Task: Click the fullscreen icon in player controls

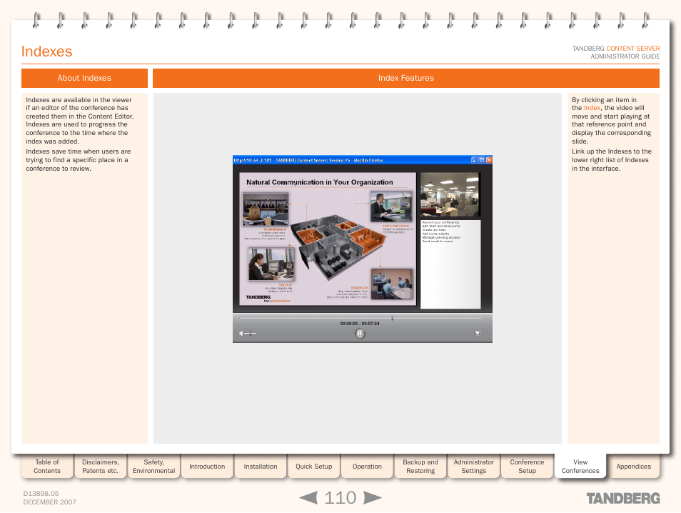Action: point(478,333)
